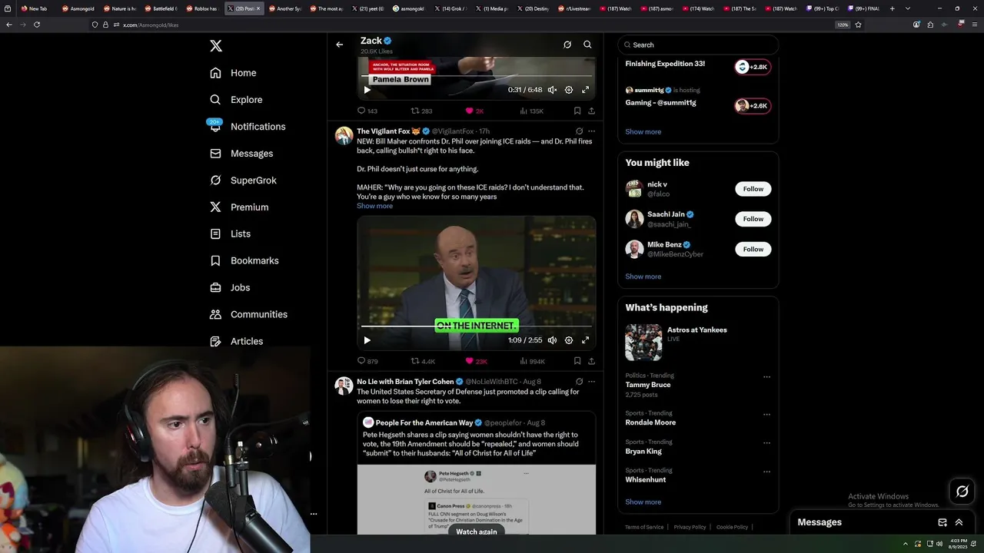984x553 pixels.
Task: Reload the page in browser toolbar
Action: [36, 25]
